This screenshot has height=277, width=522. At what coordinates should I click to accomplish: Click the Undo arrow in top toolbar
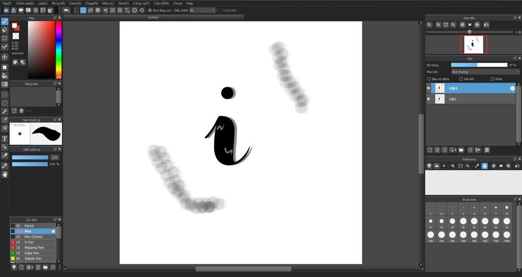click(x=66, y=10)
